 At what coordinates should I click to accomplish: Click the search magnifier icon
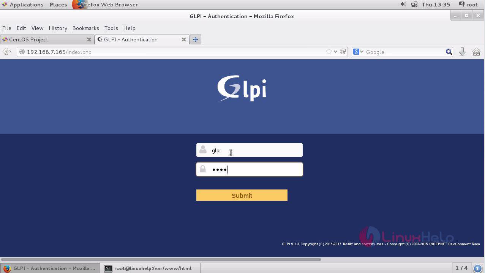click(449, 52)
